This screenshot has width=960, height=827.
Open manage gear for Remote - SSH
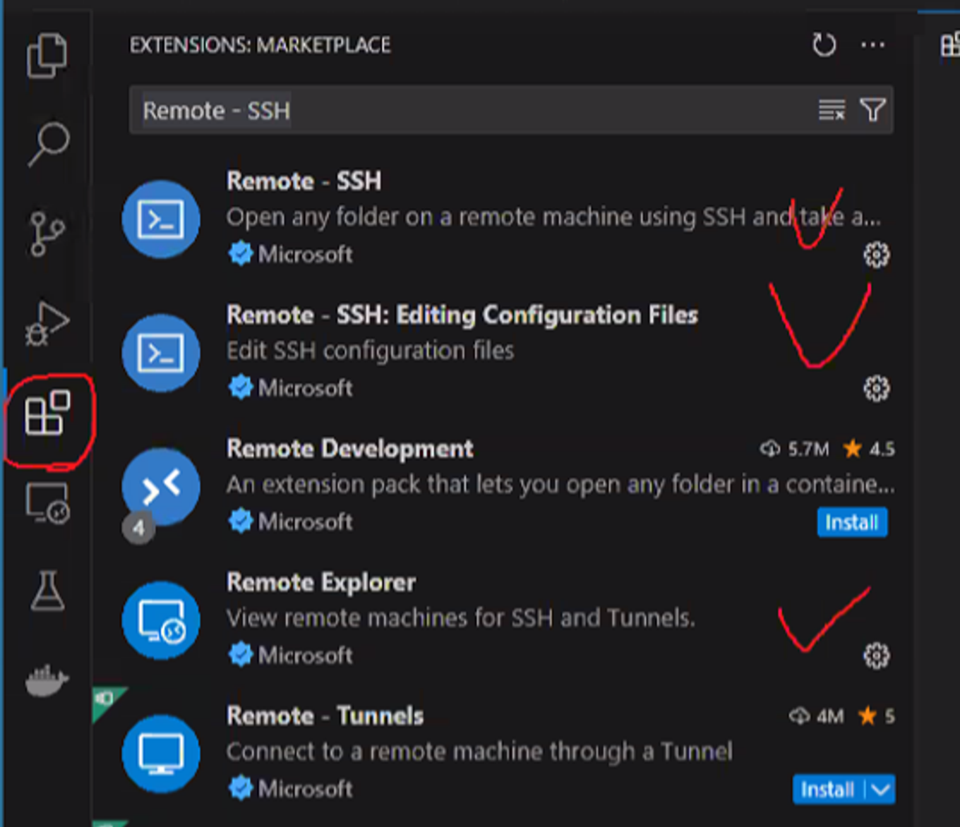[877, 255]
